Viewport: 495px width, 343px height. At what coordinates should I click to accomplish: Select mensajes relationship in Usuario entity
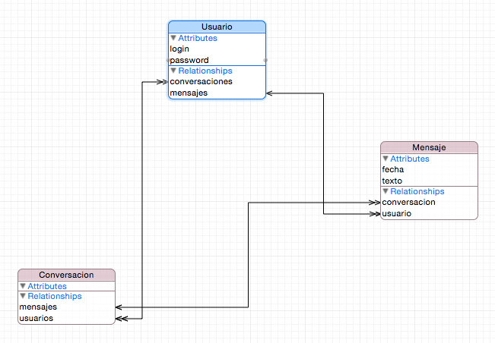point(189,93)
